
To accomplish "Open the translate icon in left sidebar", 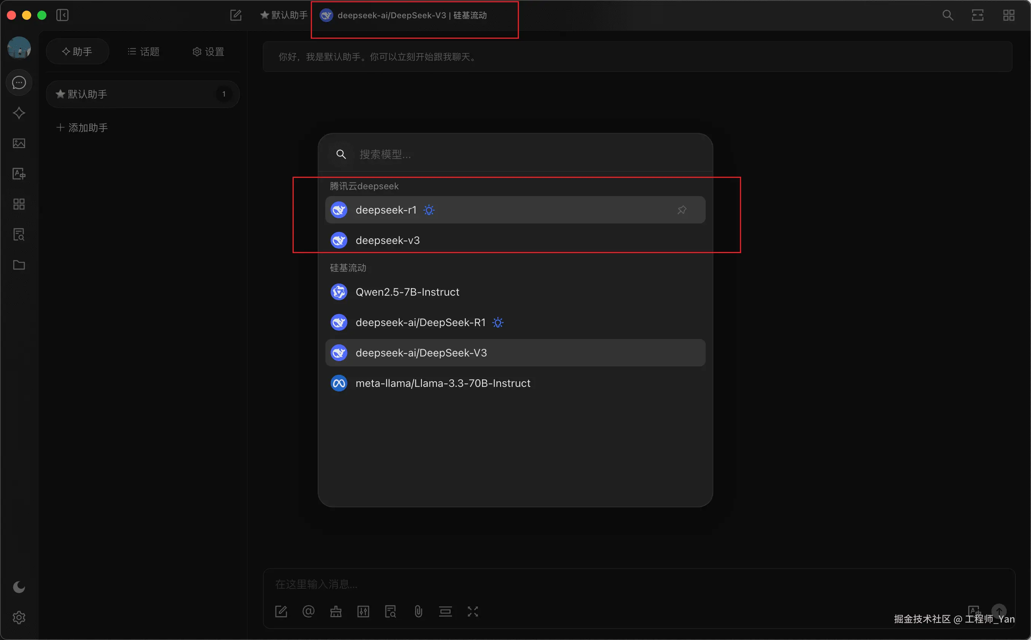I will 19,174.
